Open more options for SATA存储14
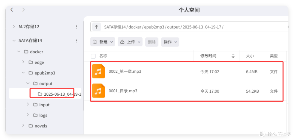Screen dimensions: 294x140 pos(76,41)
